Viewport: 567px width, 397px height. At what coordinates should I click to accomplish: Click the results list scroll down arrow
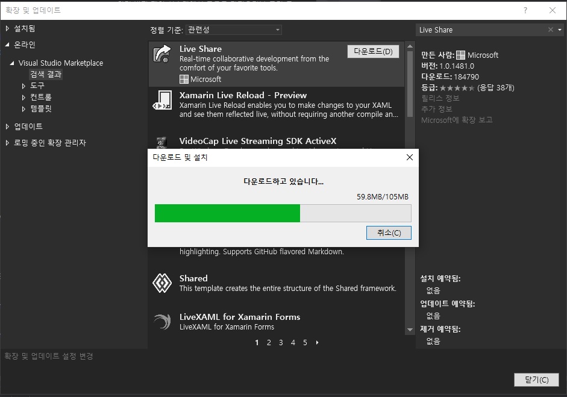point(410,330)
